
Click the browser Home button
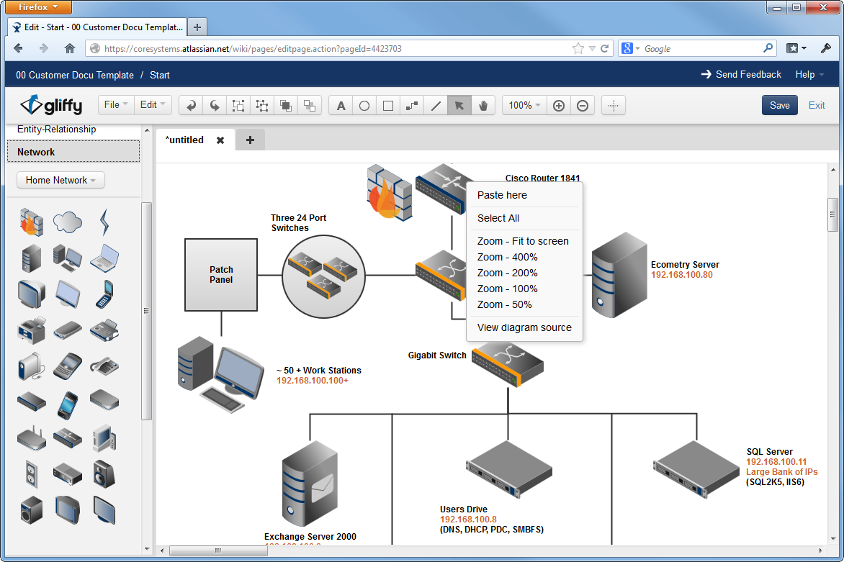pos(70,48)
